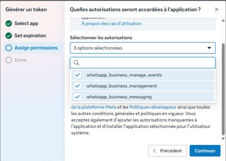Close the dialog with the X icon
Image resolution: width=226 pixels, height=161 pixels.
tap(217, 10)
